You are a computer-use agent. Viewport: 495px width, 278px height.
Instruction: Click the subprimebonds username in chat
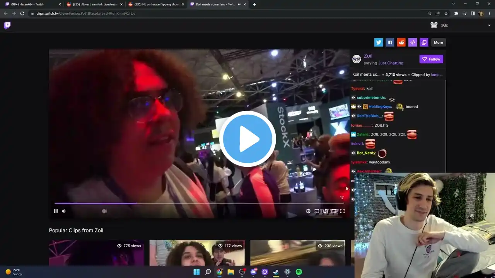click(x=371, y=98)
